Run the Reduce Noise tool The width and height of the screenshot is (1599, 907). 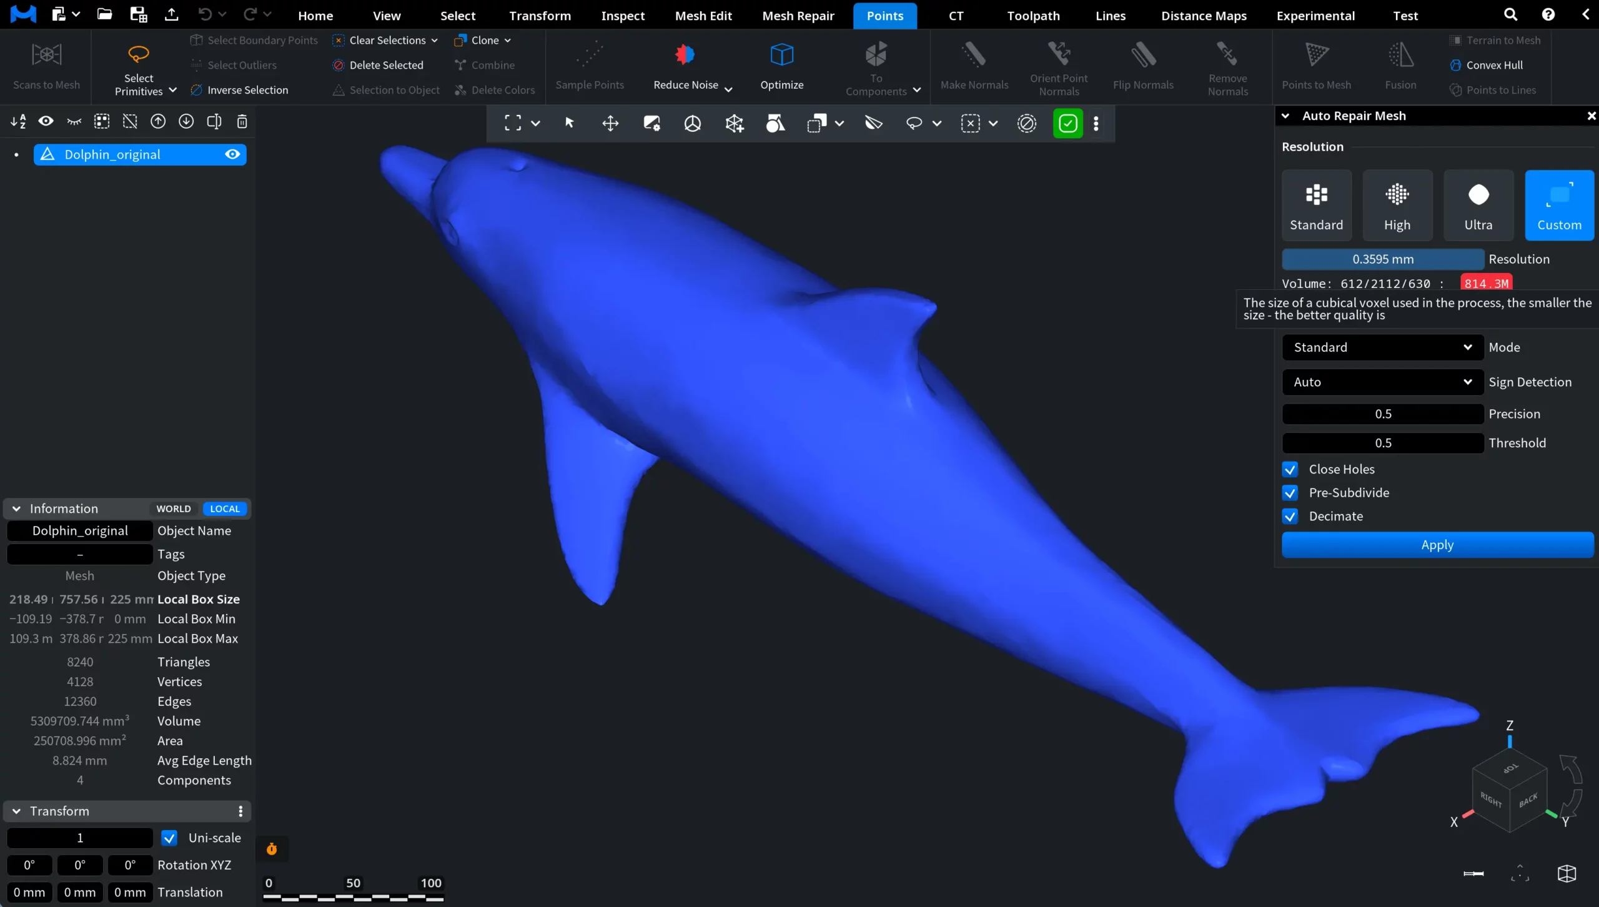[684, 66]
